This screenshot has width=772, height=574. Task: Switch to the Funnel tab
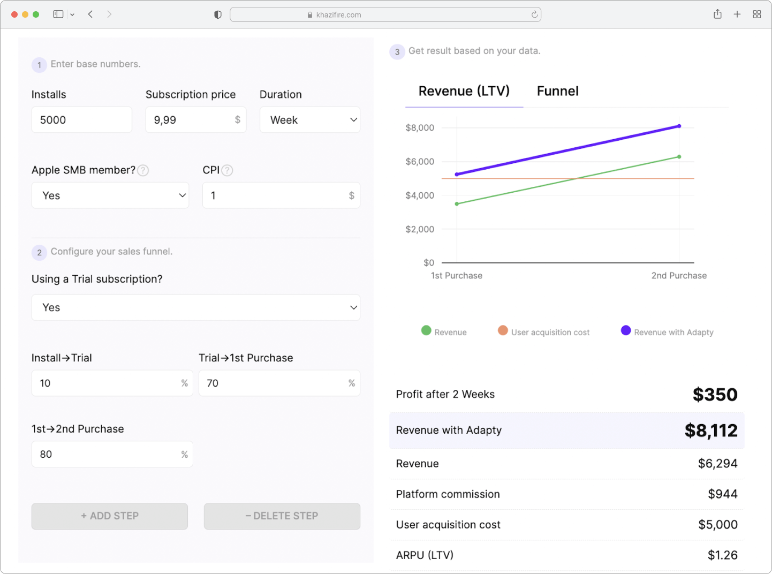point(557,91)
